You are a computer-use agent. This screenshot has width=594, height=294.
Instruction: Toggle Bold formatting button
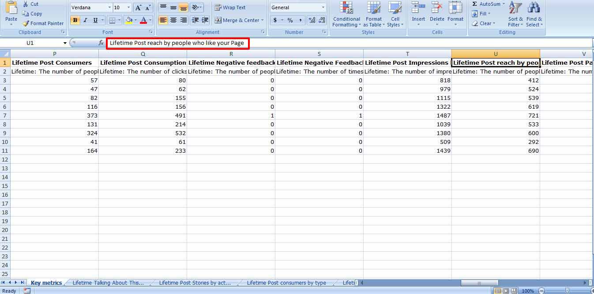pos(75,20)
